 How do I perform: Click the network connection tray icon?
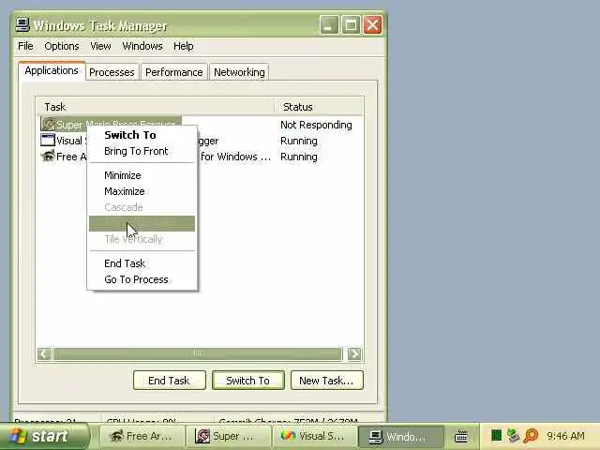(513, 435)
